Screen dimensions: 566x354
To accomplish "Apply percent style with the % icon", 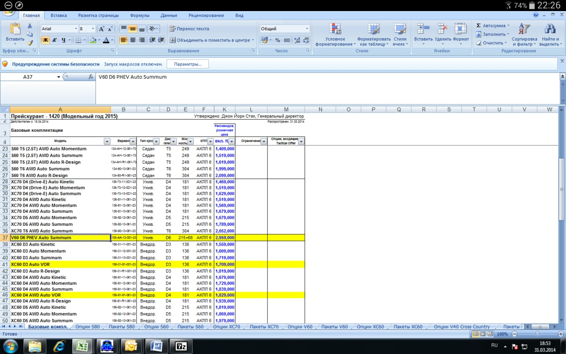I will tap(278, 40).
